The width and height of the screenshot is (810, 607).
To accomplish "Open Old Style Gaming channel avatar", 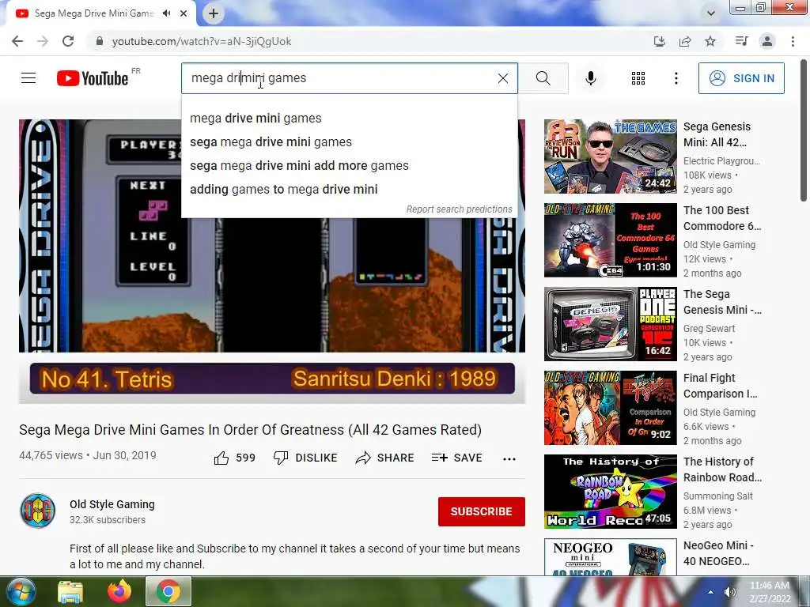I will [38, 511].
